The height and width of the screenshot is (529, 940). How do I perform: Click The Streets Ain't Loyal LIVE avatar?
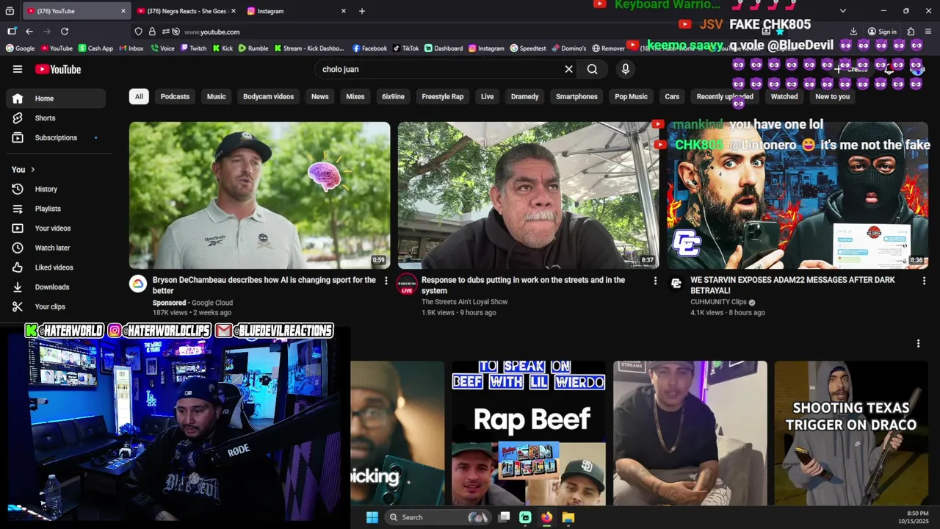click(407, 284)
